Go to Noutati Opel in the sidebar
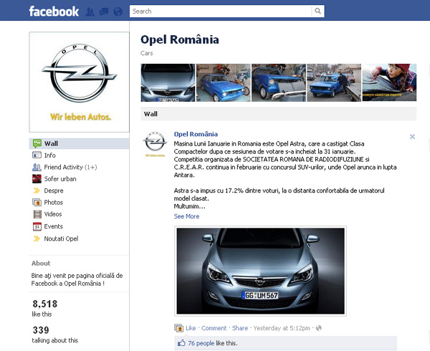430x351 pixels. click(61, 239)
